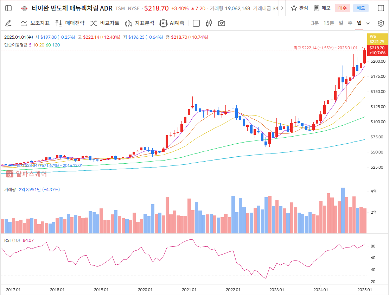Click the $100.00 price axis label

point(378,122)
